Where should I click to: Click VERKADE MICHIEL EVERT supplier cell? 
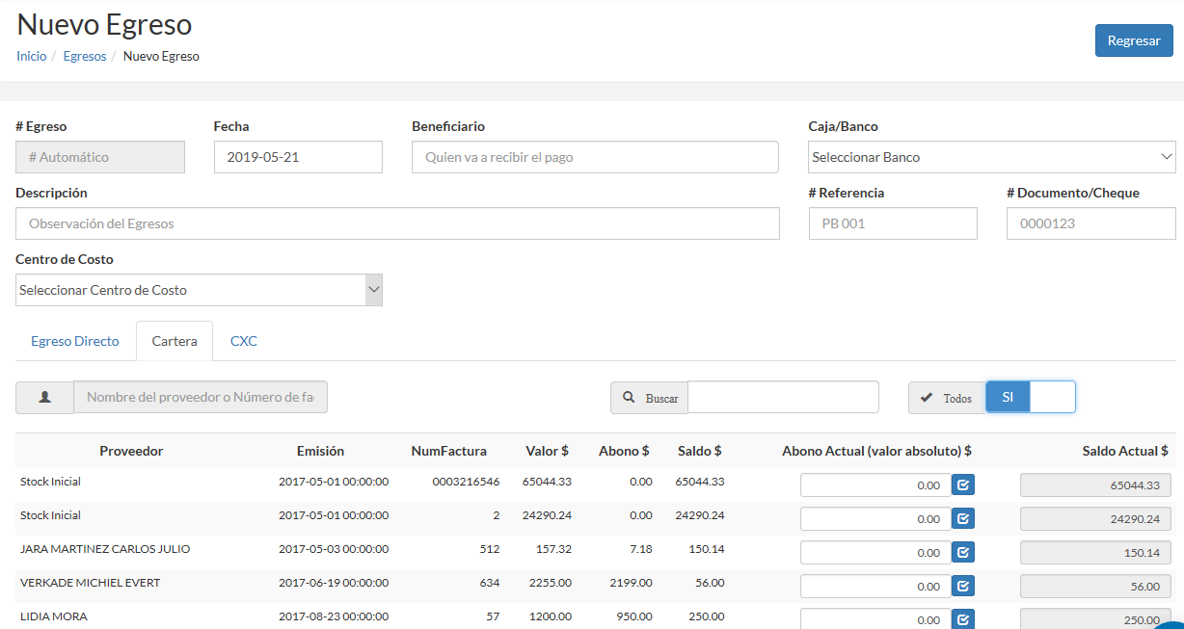(90, 583)
